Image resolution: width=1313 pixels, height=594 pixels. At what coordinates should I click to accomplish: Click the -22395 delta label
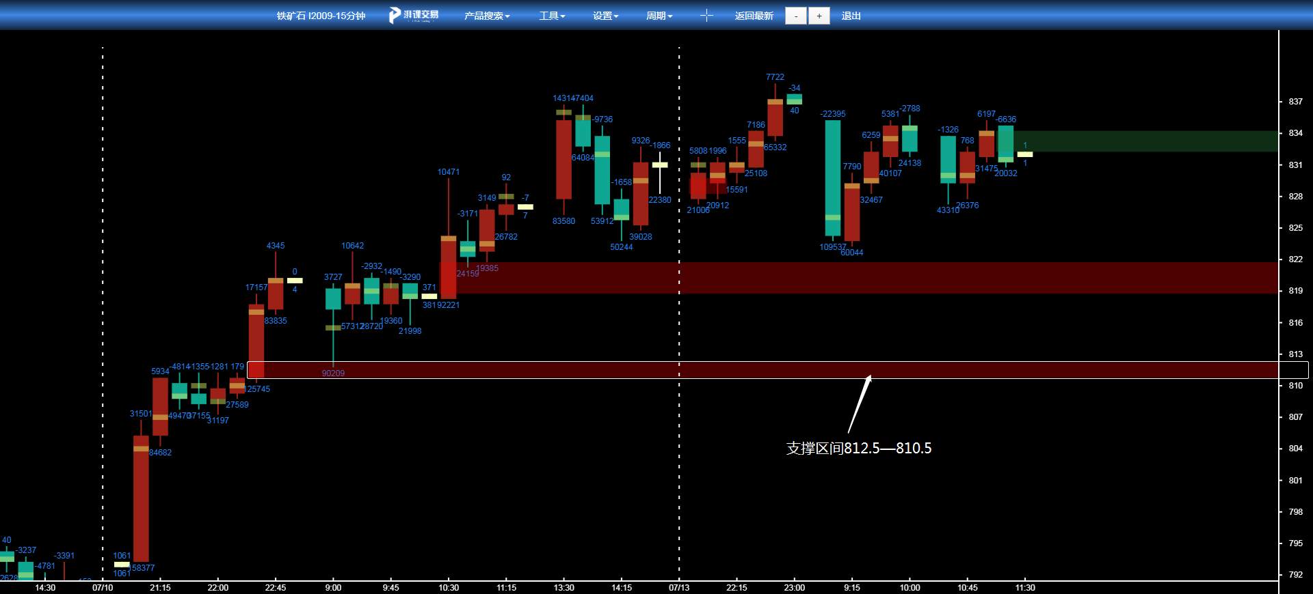833,114
